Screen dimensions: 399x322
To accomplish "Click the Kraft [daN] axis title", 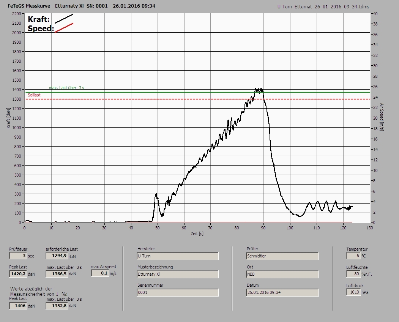I will pos(9,118).
